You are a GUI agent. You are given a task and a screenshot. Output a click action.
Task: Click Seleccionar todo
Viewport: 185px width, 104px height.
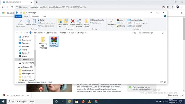(135, 20)
